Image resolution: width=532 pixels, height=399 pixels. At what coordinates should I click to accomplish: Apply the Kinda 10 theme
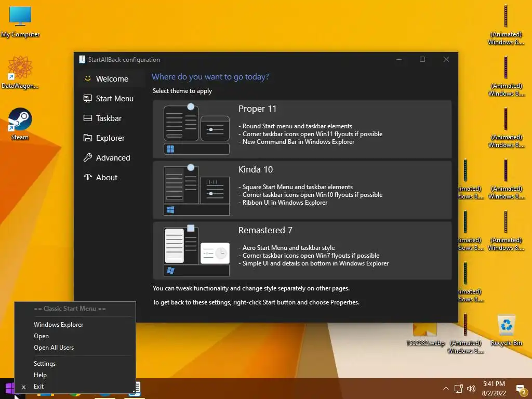[x=302, y=190]
